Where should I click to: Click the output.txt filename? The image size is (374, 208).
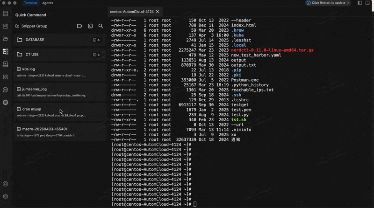pyautogui.click(x=244, y=65)
